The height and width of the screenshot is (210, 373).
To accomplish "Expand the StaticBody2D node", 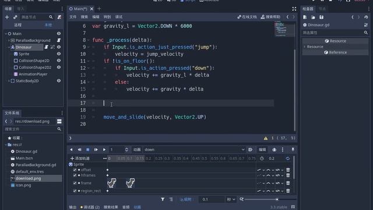I will pyautogui.click(x=9, y=81).
